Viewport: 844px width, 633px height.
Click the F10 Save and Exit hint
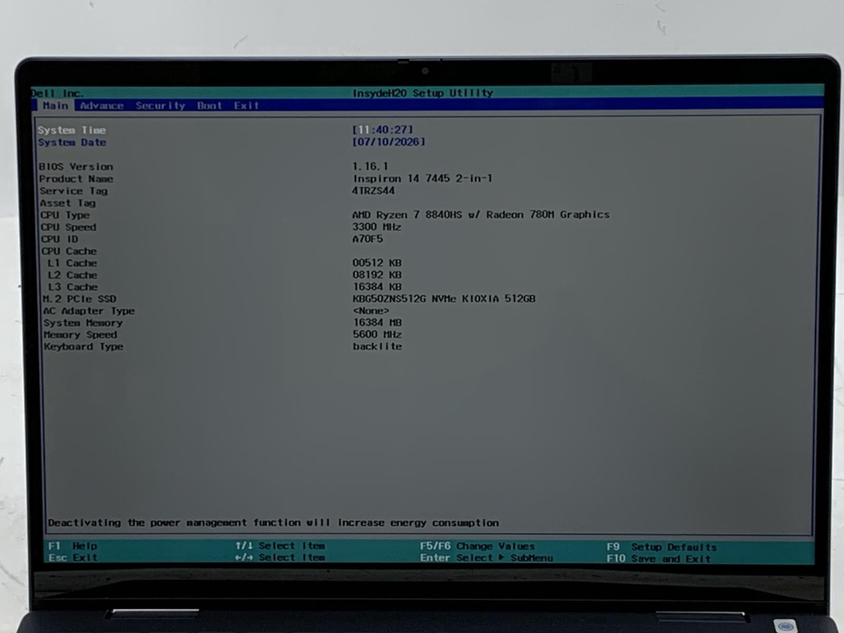click(658, 559)
